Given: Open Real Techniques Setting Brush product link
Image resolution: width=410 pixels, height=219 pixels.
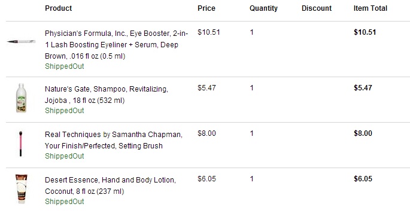Looking at the screenshot, I should (x=114, y=140).
